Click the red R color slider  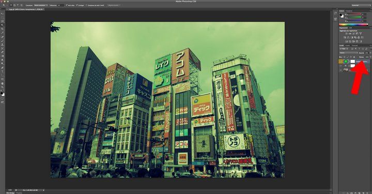[354, 14]
